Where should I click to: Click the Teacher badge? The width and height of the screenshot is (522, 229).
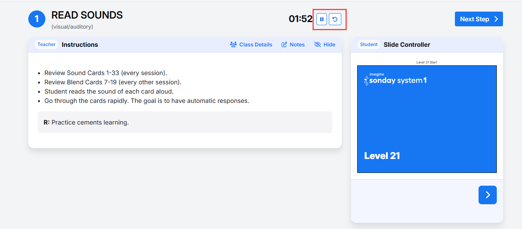click(47, 44)
